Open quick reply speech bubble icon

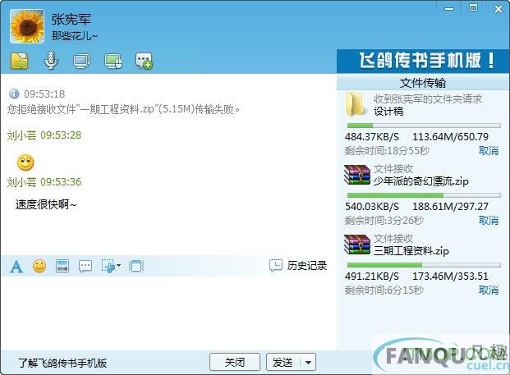(85, 266)
